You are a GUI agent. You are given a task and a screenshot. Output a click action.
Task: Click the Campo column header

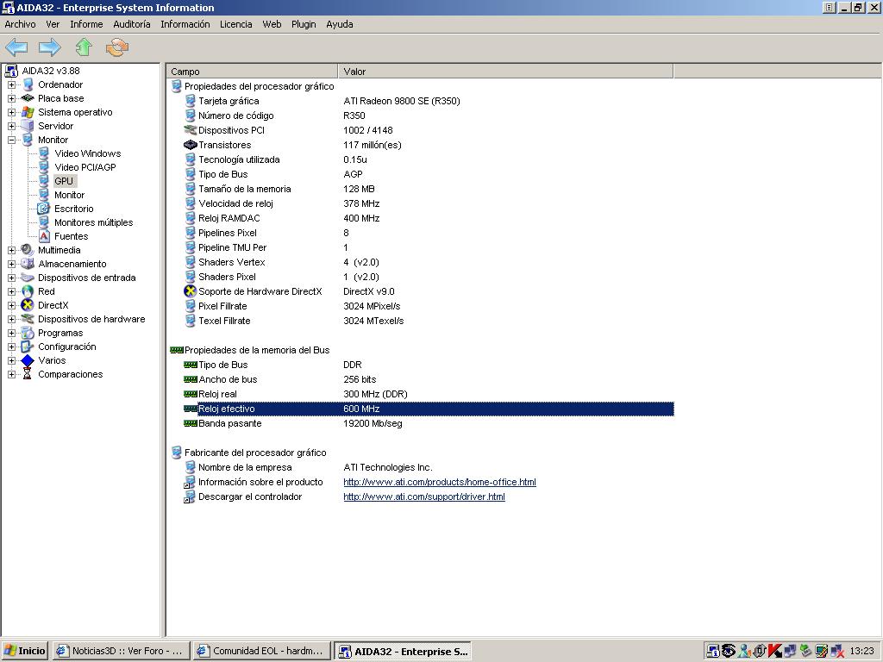tap(252, 72)
